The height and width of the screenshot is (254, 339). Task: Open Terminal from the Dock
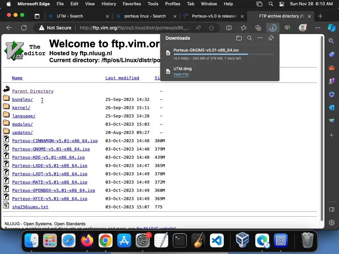point(180,240)
